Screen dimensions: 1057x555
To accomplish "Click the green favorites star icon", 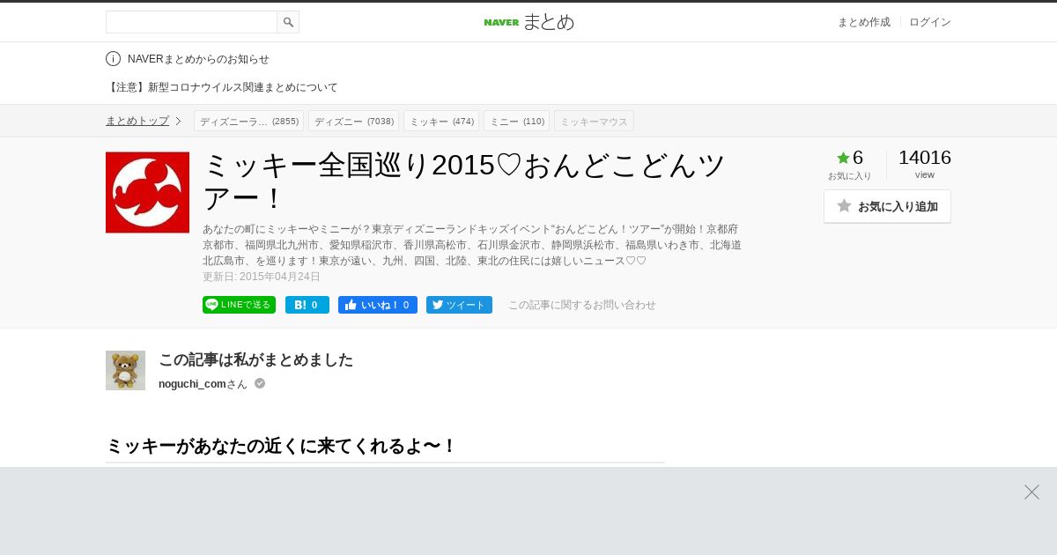I will (x=843, y=158).
